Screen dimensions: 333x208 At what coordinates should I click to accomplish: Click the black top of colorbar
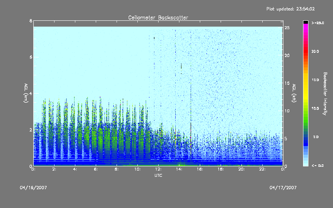click(306, 22)
